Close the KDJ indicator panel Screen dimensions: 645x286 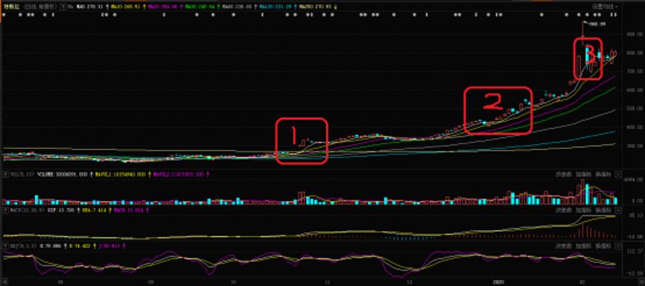click(x=618, y=245)
